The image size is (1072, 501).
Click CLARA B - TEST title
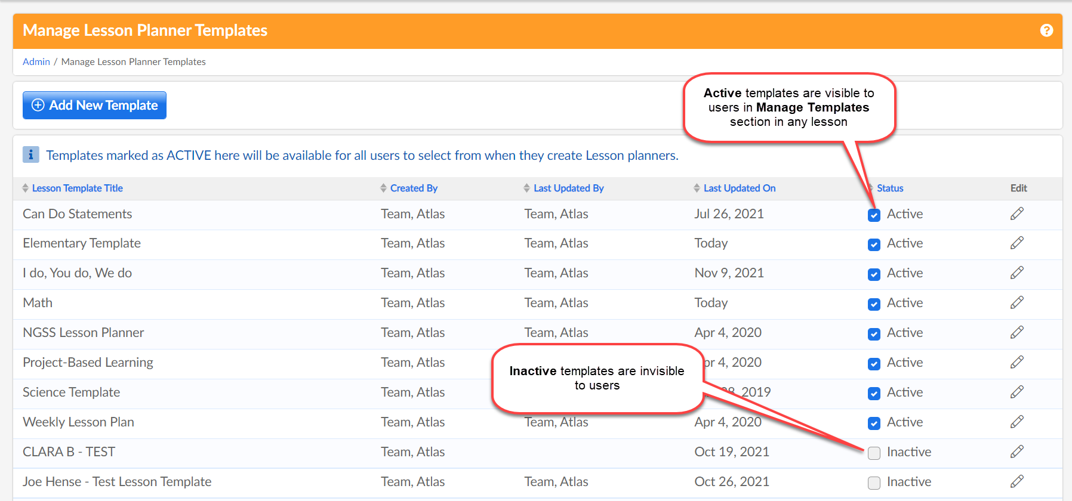69,452
